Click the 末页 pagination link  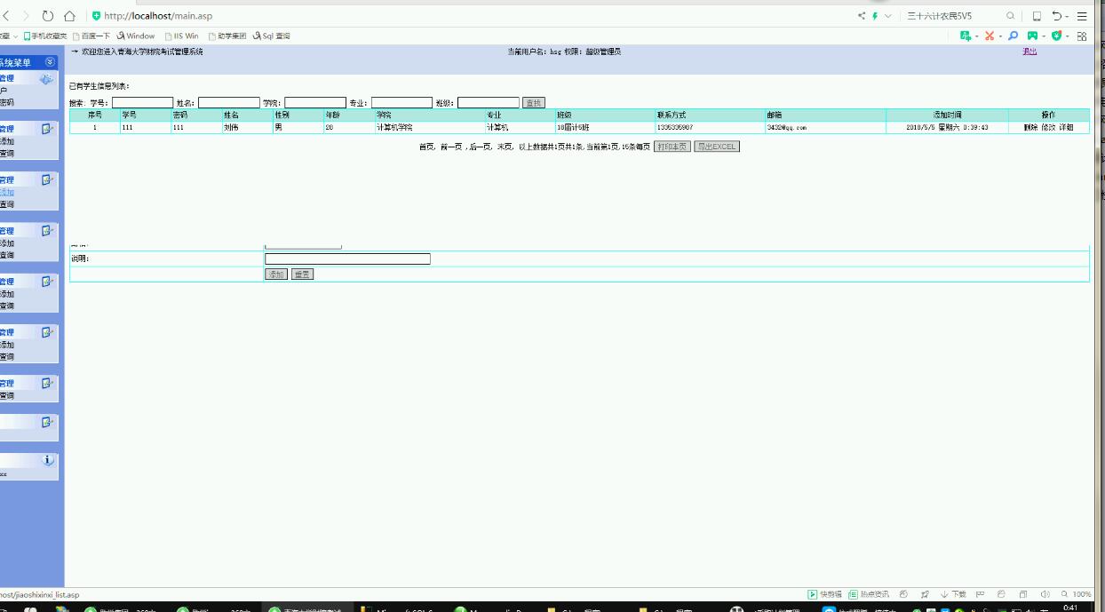[504, 147]
